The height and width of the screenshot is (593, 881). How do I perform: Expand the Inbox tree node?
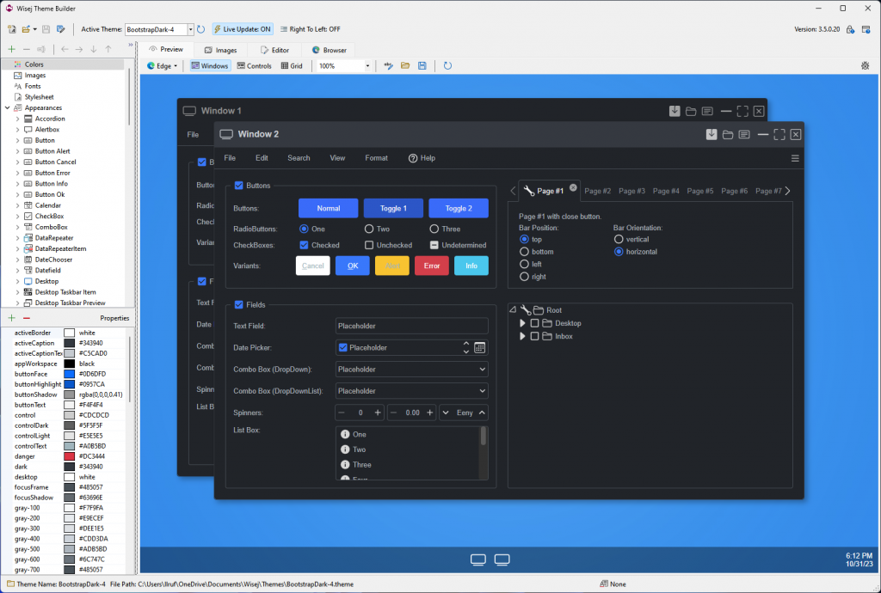522,336
